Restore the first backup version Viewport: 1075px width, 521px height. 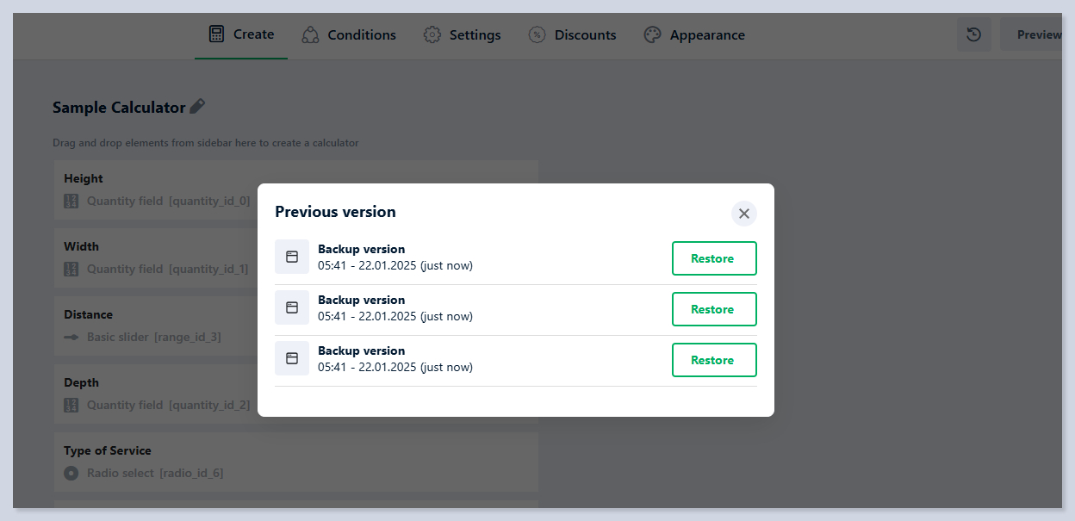(713, 258)
